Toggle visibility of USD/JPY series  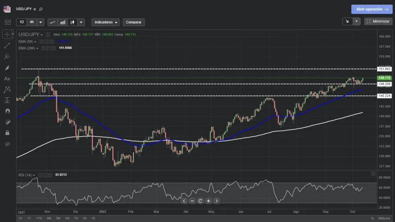(48, 34)
